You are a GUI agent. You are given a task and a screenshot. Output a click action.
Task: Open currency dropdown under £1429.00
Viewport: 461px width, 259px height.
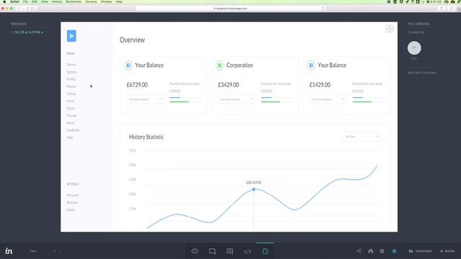click(x=328, y=99)
